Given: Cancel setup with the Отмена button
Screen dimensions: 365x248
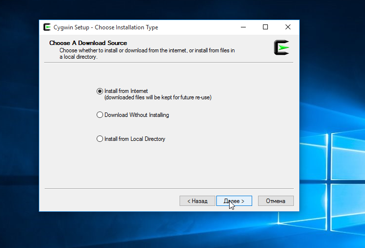Looking at the screenshot, I should [x=276, y=201].
